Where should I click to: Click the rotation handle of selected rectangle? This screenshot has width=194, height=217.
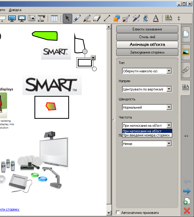(85, 51)
